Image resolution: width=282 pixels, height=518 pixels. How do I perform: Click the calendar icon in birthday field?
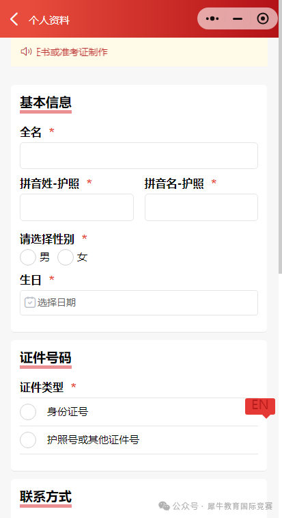[29, 302]
